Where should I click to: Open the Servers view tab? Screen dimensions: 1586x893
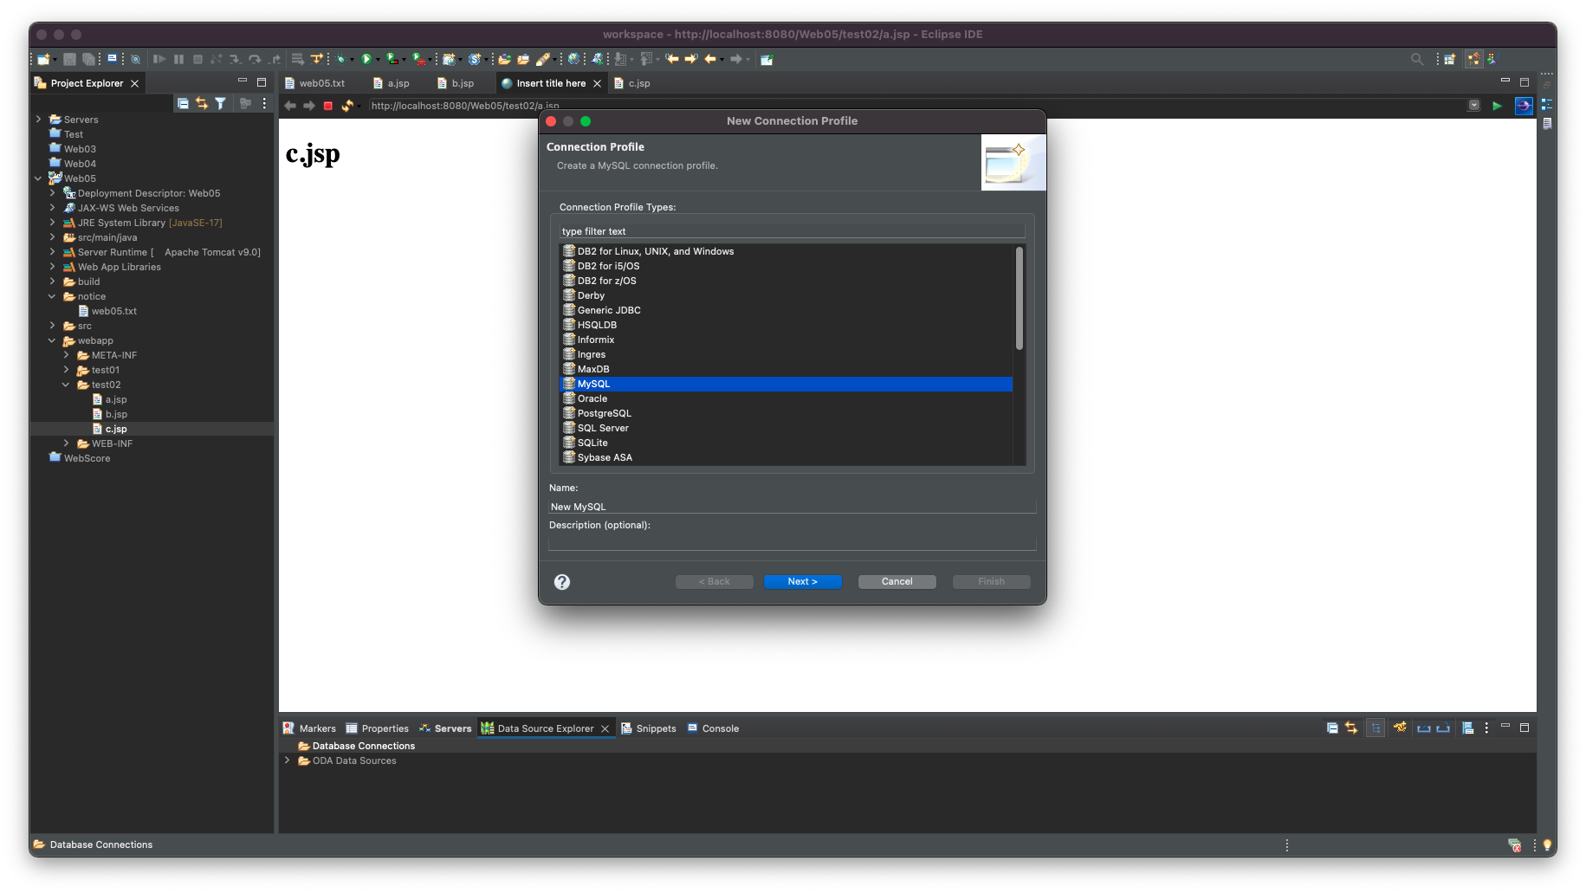click(x=445, y=728)
